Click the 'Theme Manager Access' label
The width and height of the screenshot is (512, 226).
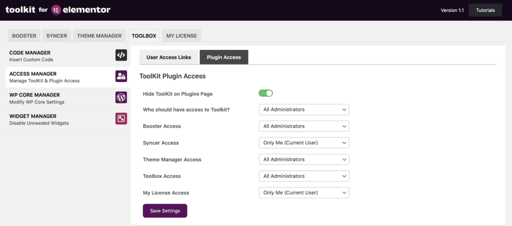[172, 159]
